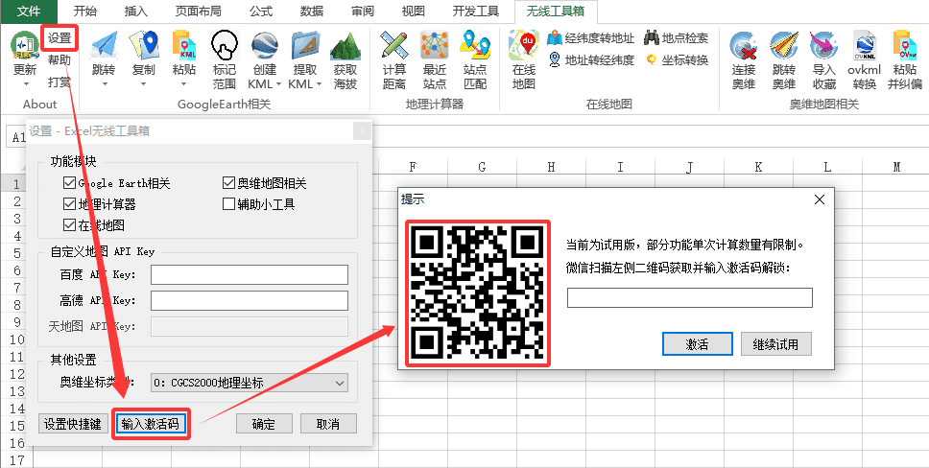The height and width of the screenshot is (468, 929).
Task: Enable 辅助小工具 checkbox
Action: pos(228,204)
